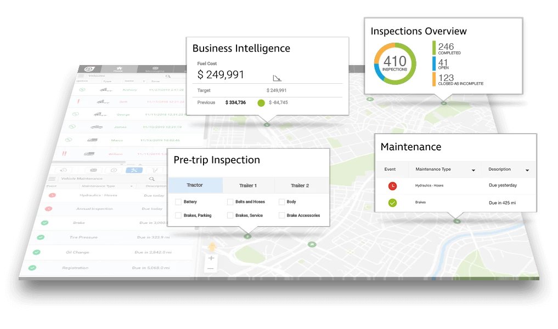Switch to the Trailer 1 tab
The height and width of the screenshot is (329, 558).
pos(248,185)
